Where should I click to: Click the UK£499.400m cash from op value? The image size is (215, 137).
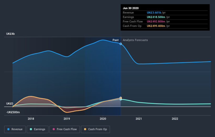pyautogui.click(x=156, y=26)
